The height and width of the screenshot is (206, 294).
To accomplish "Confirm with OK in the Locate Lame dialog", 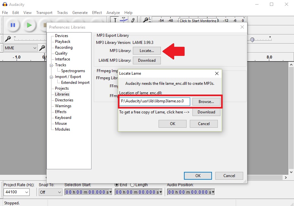I will click(173, 124).
